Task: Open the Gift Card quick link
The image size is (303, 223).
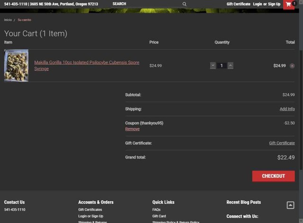Action: tap(159, 216)
